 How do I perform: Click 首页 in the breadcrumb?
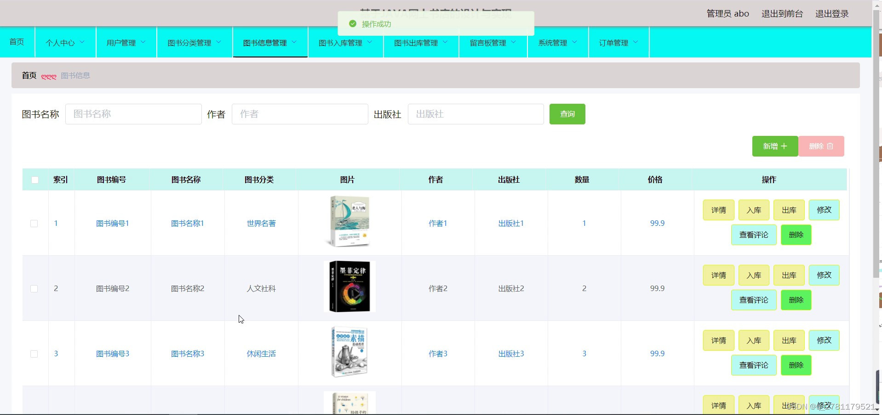pyautogui.click(x=29, y=75)
